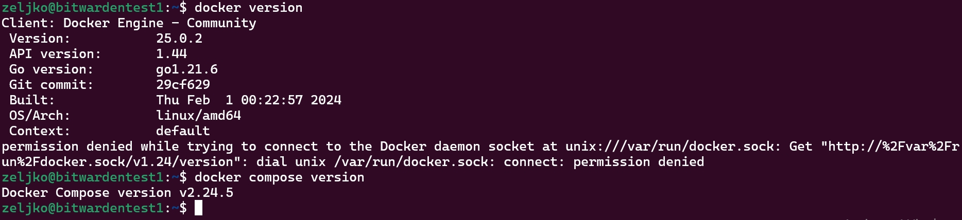Click the 'permission denied while trying' text
Screen dimensions: 962x220
pyautogui.click(x=117, y=146)
